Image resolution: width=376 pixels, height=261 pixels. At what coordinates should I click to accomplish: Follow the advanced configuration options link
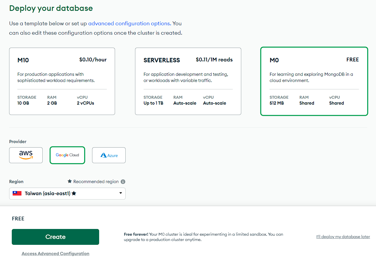[129, 24]
